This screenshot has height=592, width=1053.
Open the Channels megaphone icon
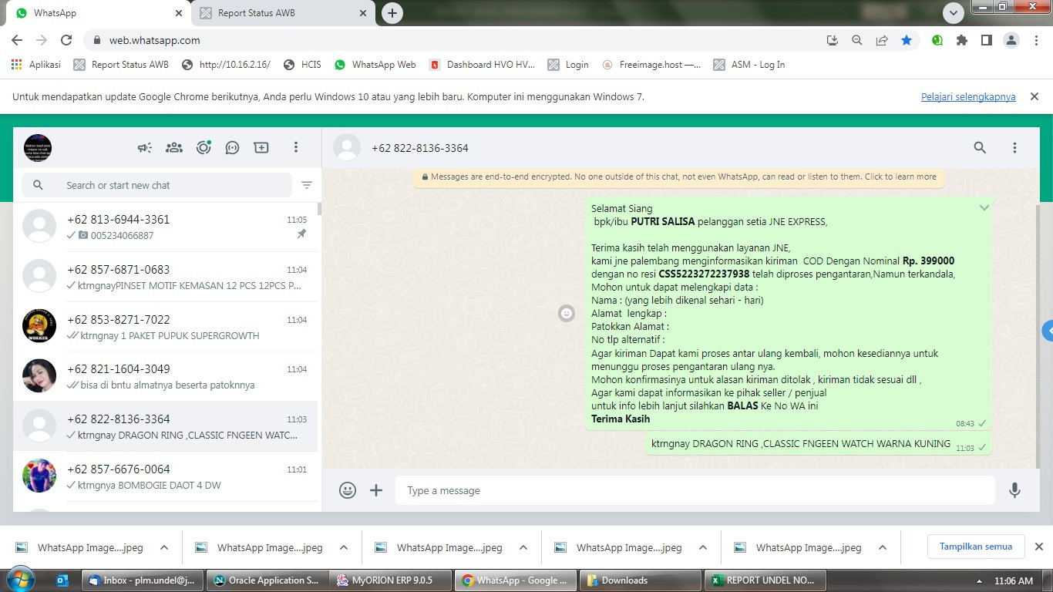click(145, 147)
